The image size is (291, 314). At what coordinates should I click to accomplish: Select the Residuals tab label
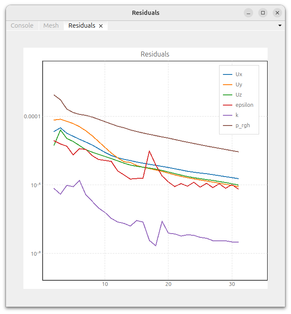[x=82, y=26]
